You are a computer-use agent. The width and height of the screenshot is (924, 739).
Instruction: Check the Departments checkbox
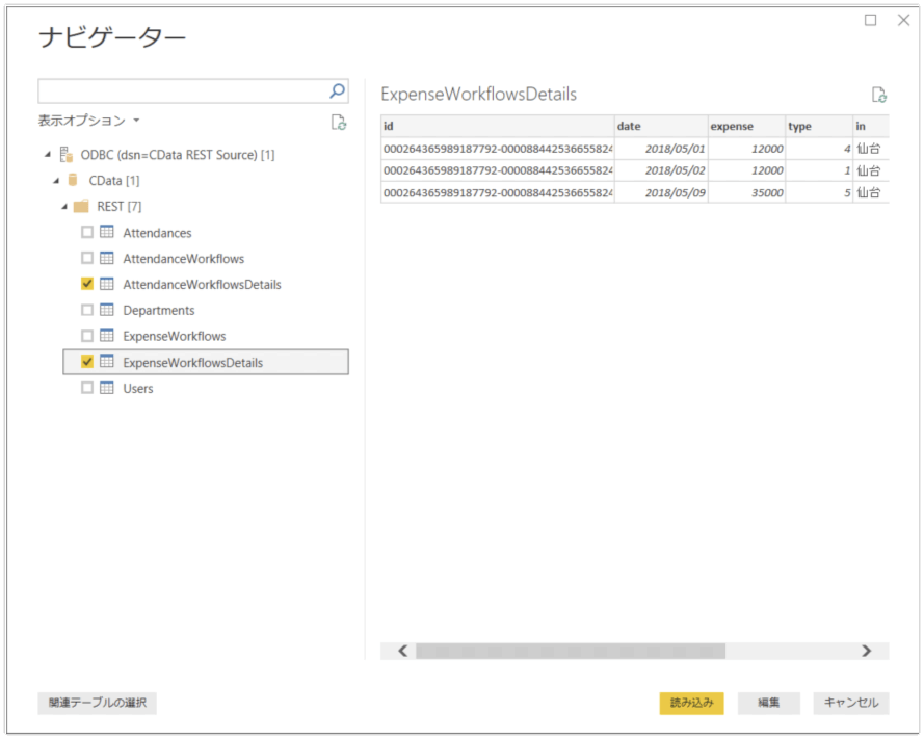click(x=87, y=310)
